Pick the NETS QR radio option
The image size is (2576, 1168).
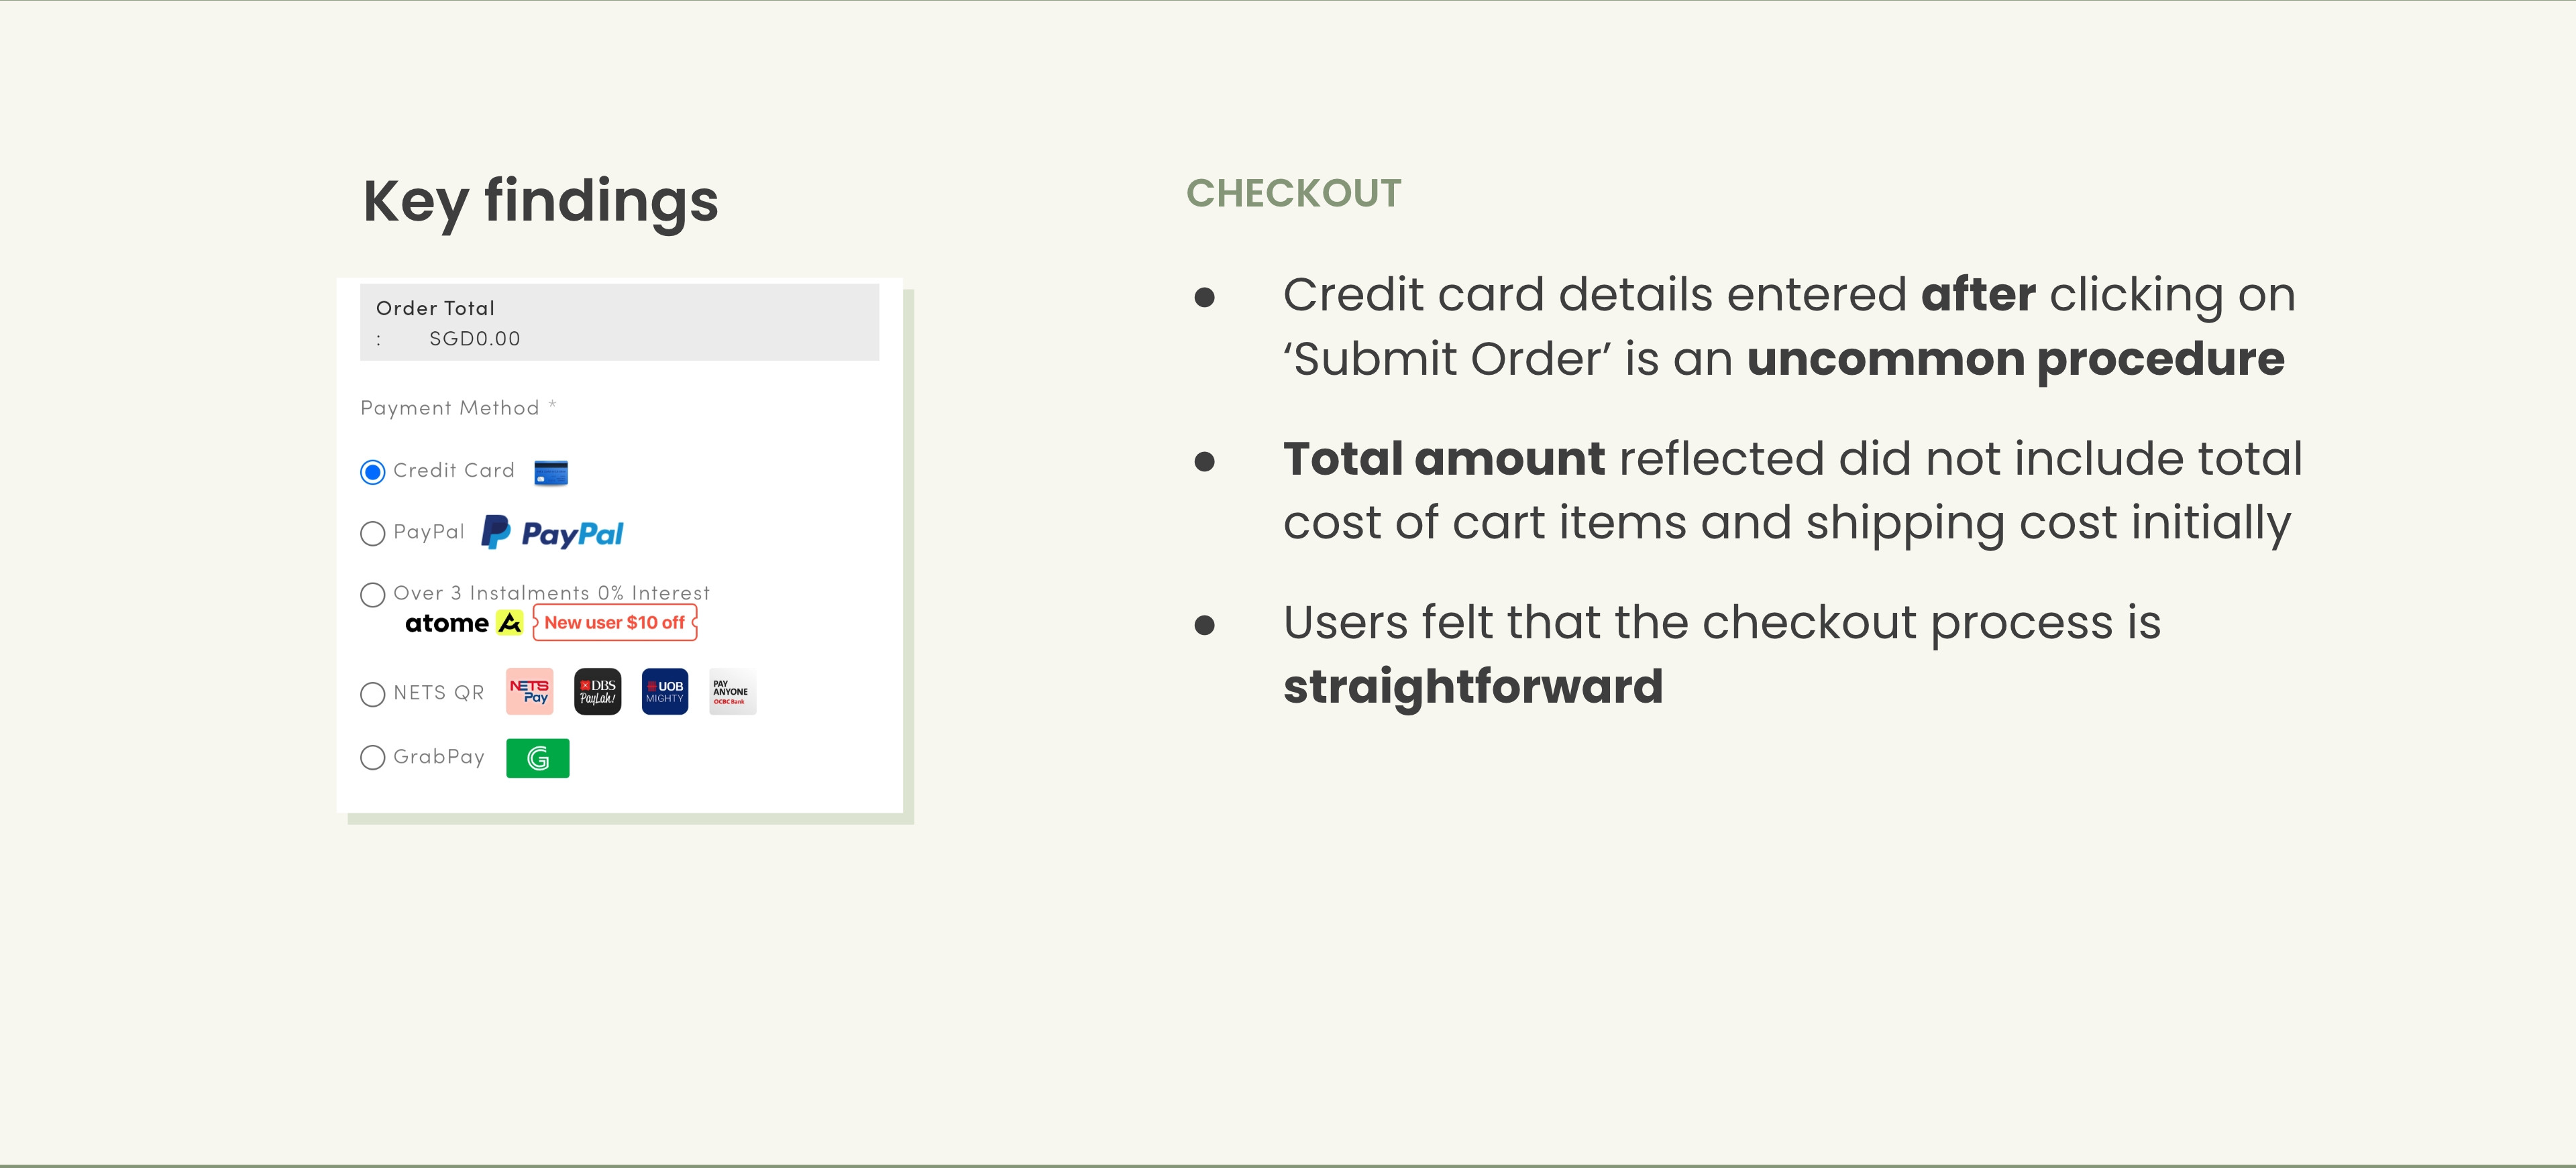tap(372, 693)
